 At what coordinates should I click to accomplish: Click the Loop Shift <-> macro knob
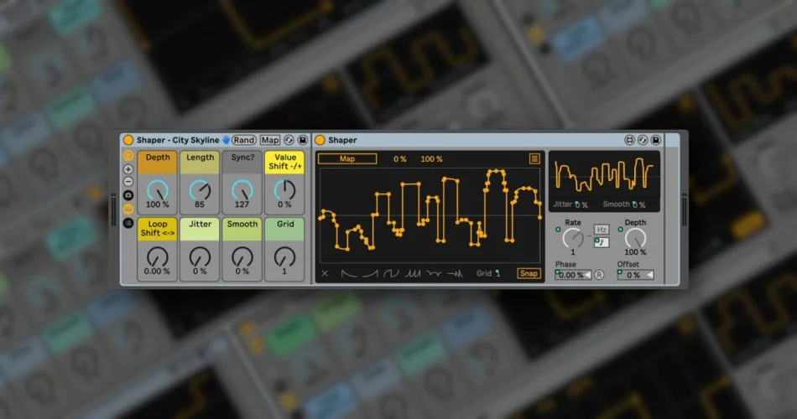158,257
